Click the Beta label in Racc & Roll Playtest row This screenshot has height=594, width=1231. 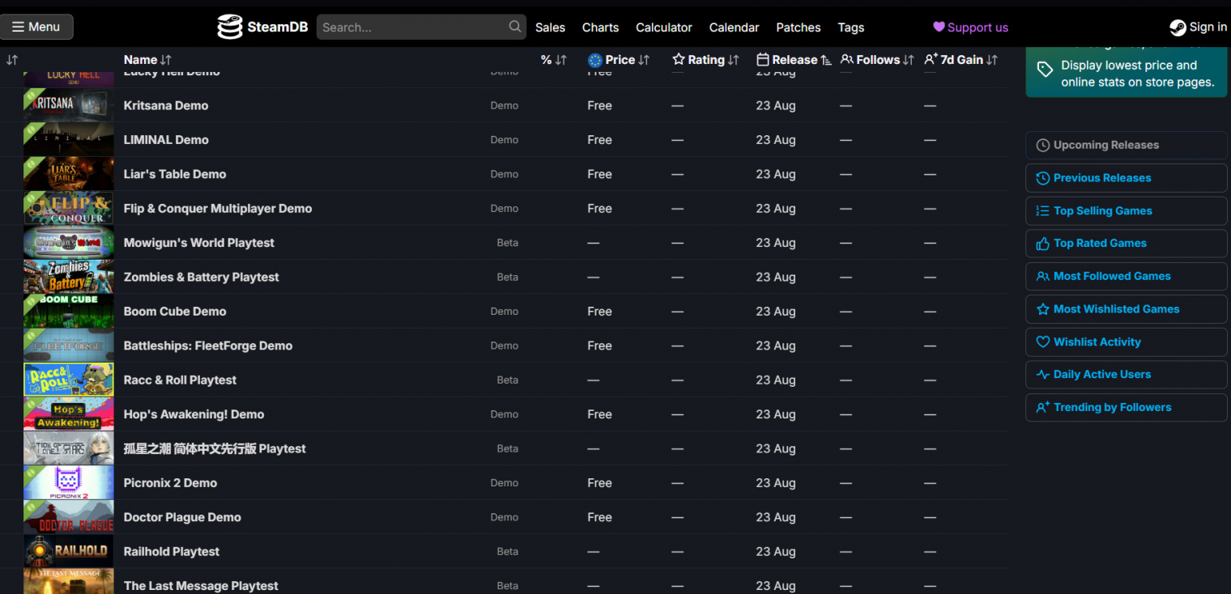[x=508, y=380]
